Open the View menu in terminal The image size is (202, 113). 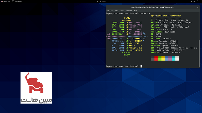click(x=117, y=11)
